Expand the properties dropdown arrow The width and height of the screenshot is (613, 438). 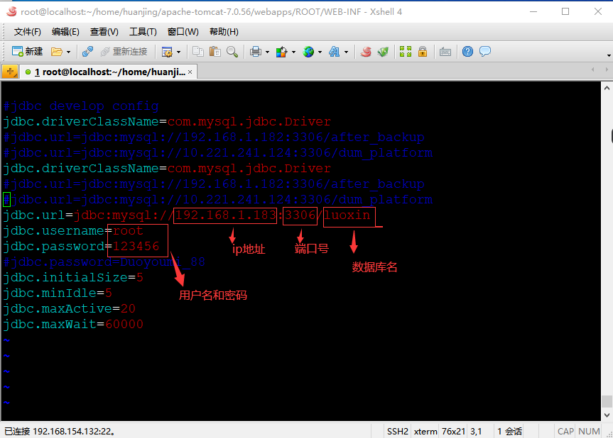point(179,52)
